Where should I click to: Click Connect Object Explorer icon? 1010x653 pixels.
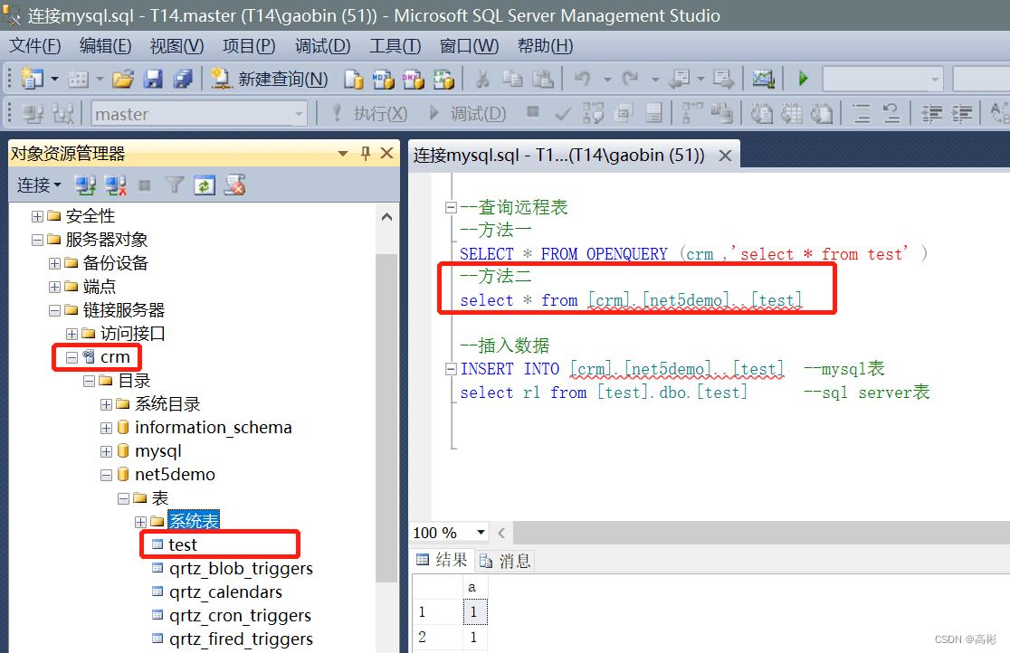(x=85, y=185)
